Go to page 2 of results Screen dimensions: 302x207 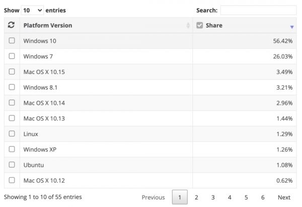pyautogui.click(x=196, y=197)
